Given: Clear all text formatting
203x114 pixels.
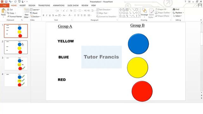Looking at the screenshot, I should tap(71, 11).
